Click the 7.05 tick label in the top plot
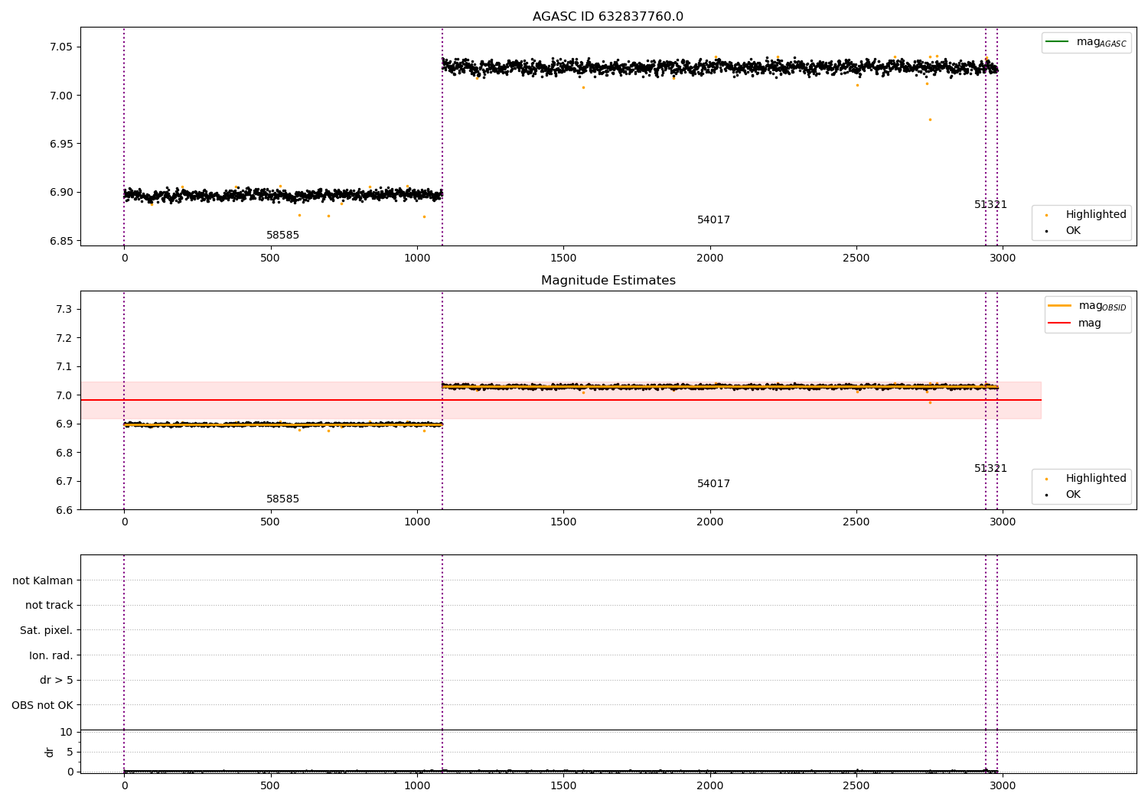This screenshot has height=803, width=1148. pyautogui.click(x=60, y=47)
